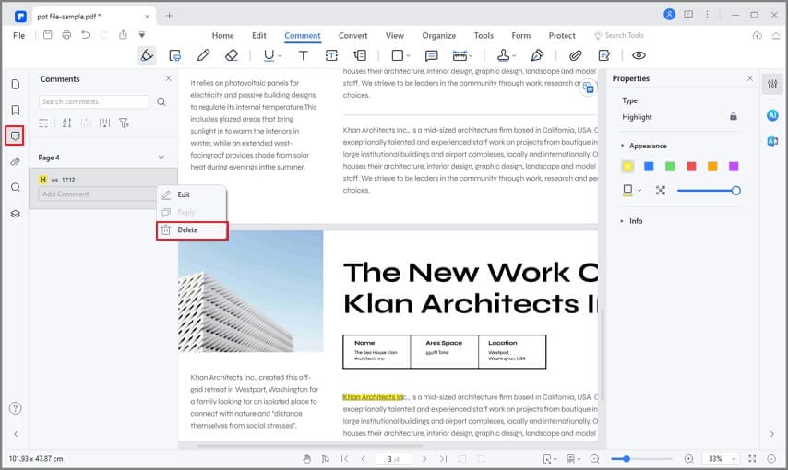The width and height of the screenshot is (788, 470).
Task: Search comments magnifier icon
Action: pos(161,101)
